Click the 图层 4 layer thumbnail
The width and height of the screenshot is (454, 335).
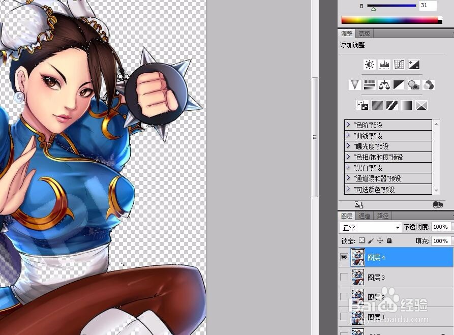pyautogui.click(x=357, y=257)
